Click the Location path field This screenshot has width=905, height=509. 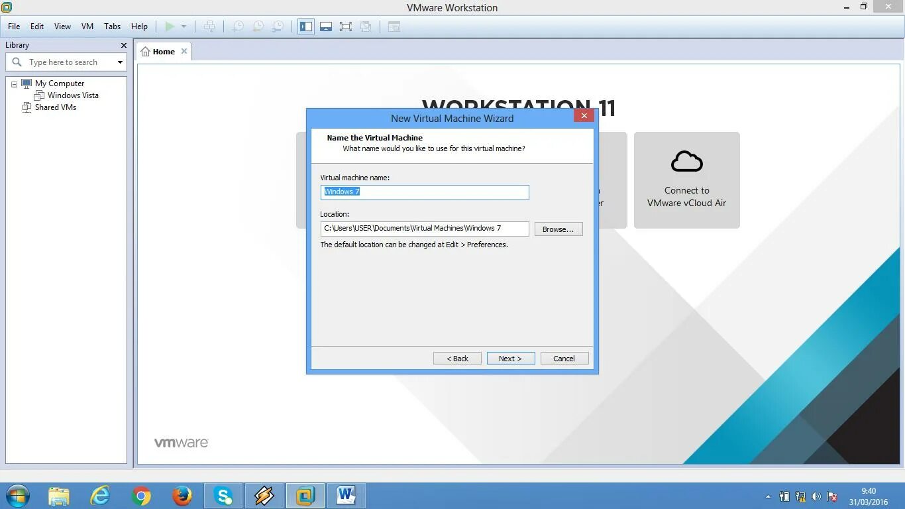pos(425,229)
